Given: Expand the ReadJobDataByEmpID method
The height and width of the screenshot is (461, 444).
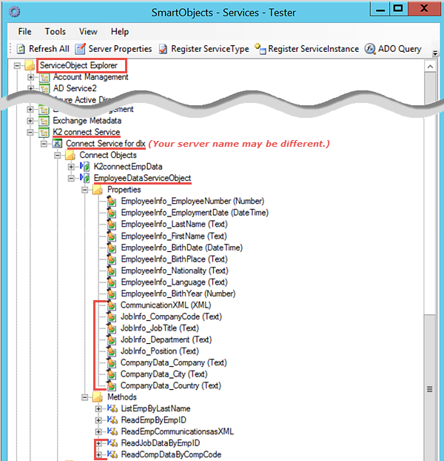Looking at the screenshot, I should point(98,443).
